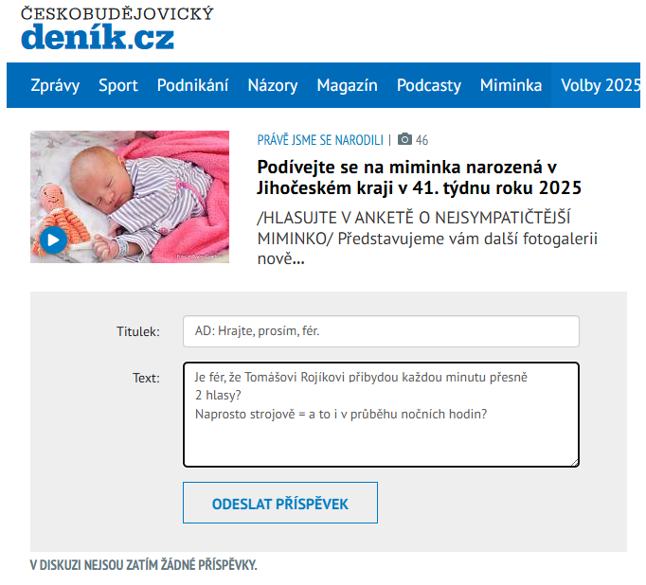Click the textarea resize handle corner
Image resolution: width=646 pixels, height=585 pixels.
[x=574, y=462]
